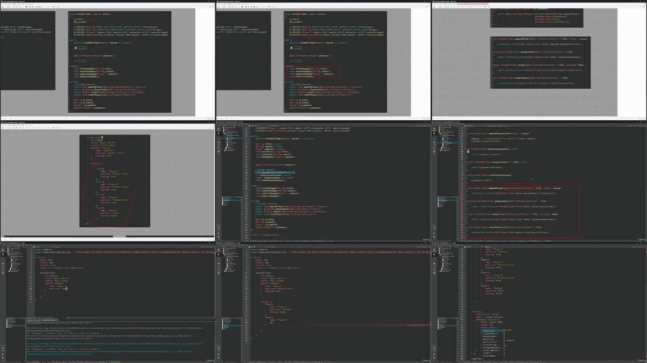The height and width of the screenshot is (363, 647).
Task: Start debugging in footballteam.h header window
Action: coord(218,237)
